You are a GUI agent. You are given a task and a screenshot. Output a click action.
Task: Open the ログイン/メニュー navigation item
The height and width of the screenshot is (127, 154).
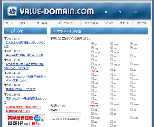pyautogui.click(x=66, y=23)
